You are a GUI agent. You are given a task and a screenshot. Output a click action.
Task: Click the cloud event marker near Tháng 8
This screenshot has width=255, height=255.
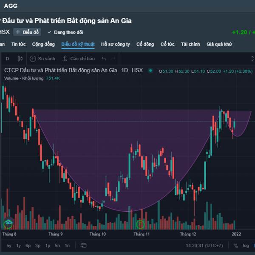click(8, 224)
